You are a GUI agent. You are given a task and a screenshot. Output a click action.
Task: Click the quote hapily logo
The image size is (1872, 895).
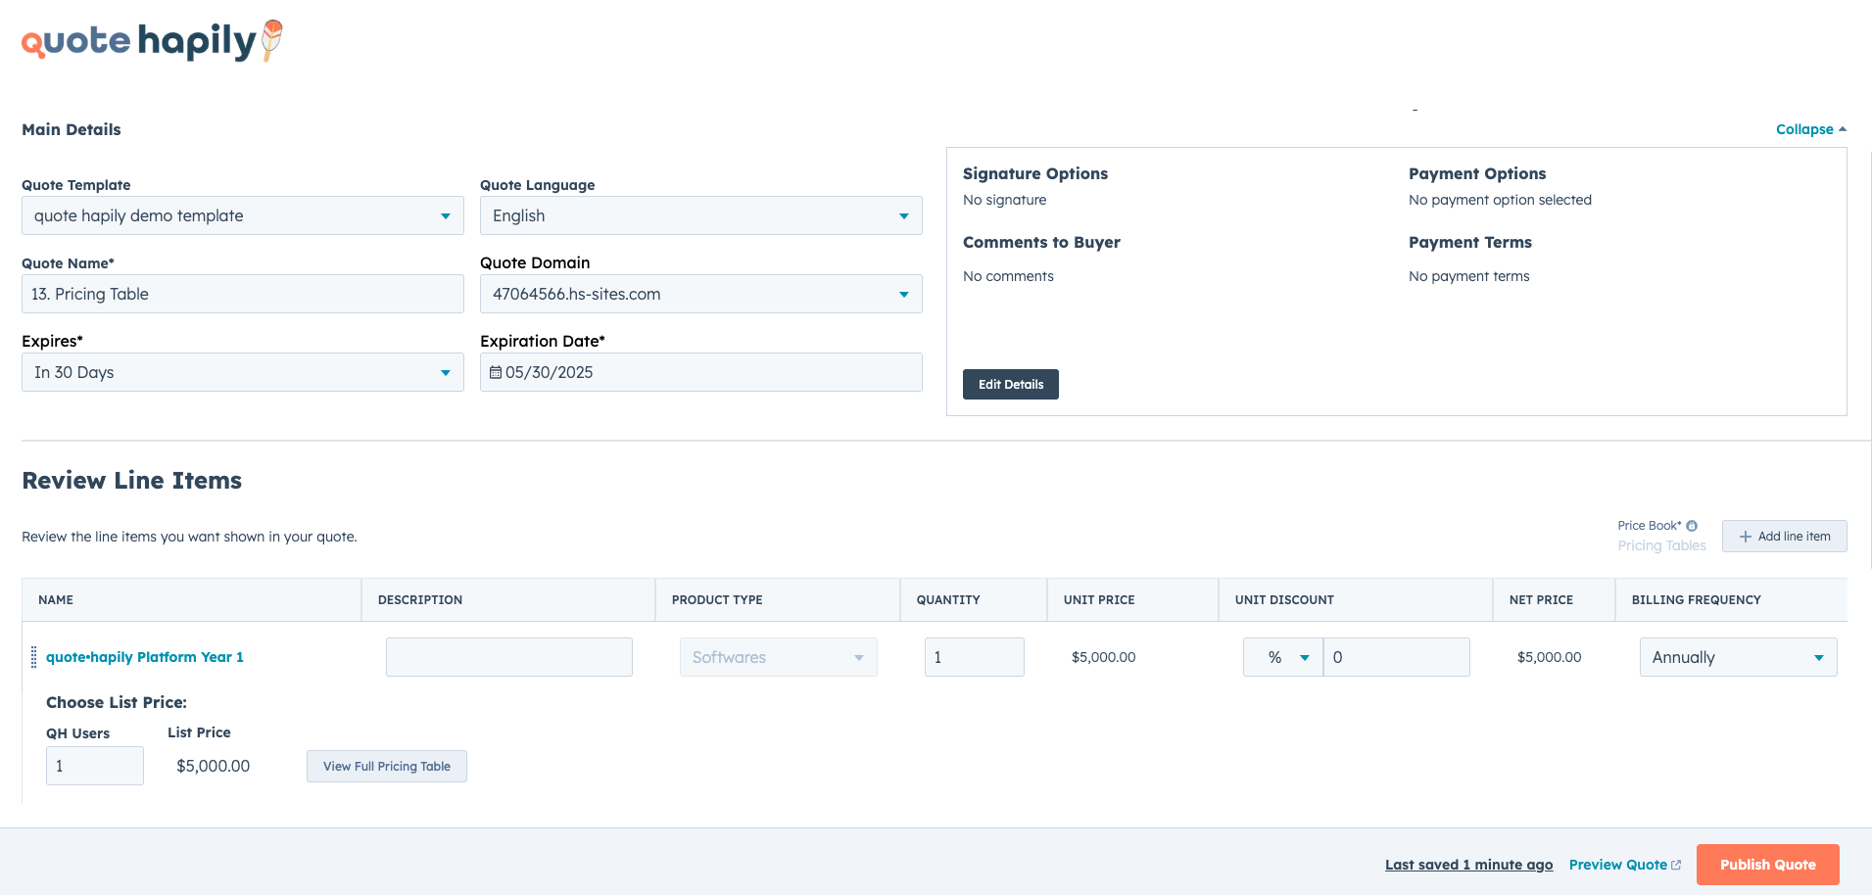(x=152, y=41)
